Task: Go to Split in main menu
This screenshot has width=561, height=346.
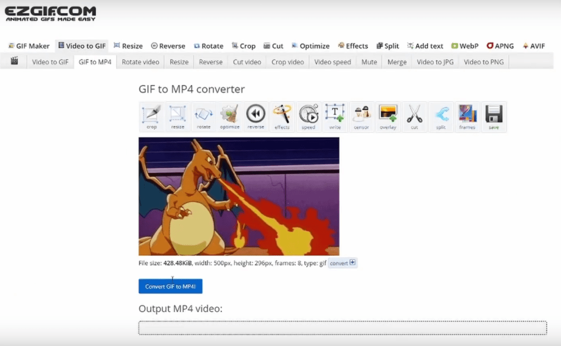Action: pos(388,46)
